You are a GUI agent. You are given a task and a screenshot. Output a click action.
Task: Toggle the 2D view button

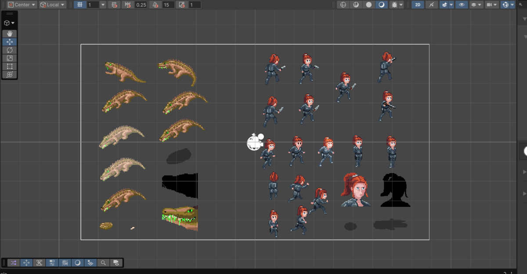coord(418,5)
